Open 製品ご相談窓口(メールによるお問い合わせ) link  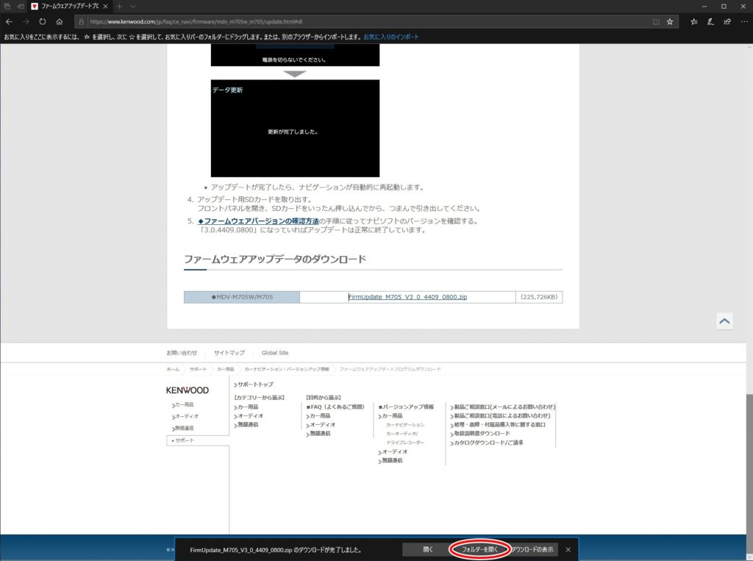coord(503,407)
